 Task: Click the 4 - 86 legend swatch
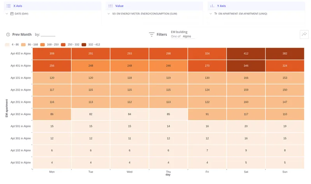(x=7, y=45)
